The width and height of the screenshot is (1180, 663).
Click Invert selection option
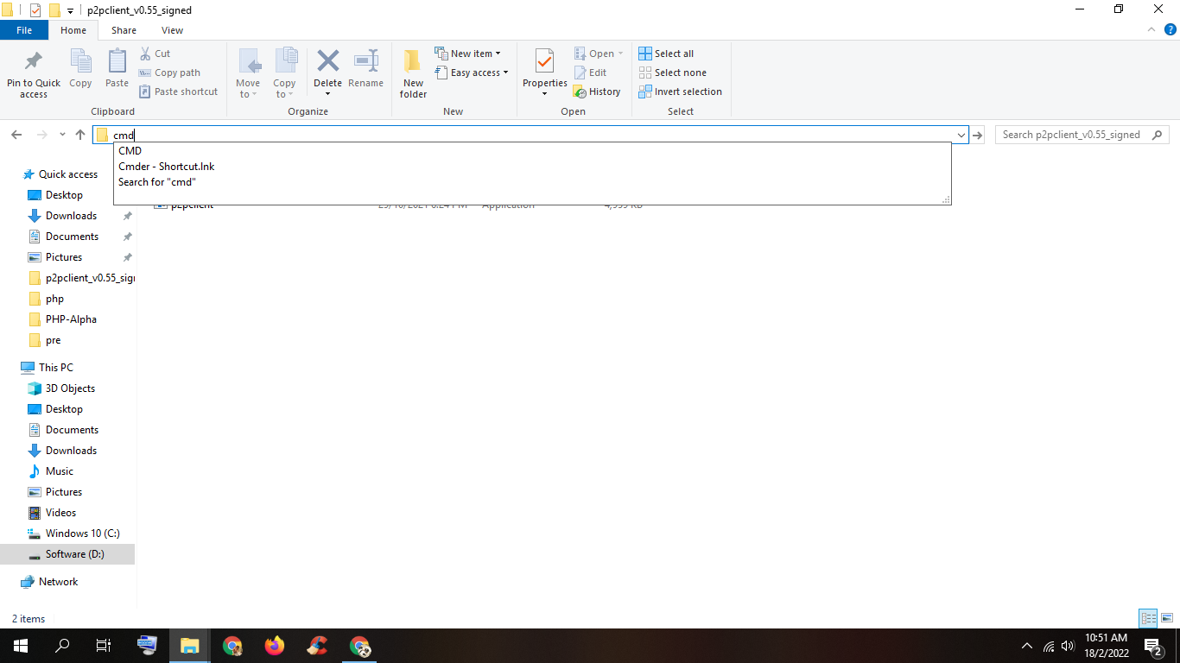tap(680, 92)
